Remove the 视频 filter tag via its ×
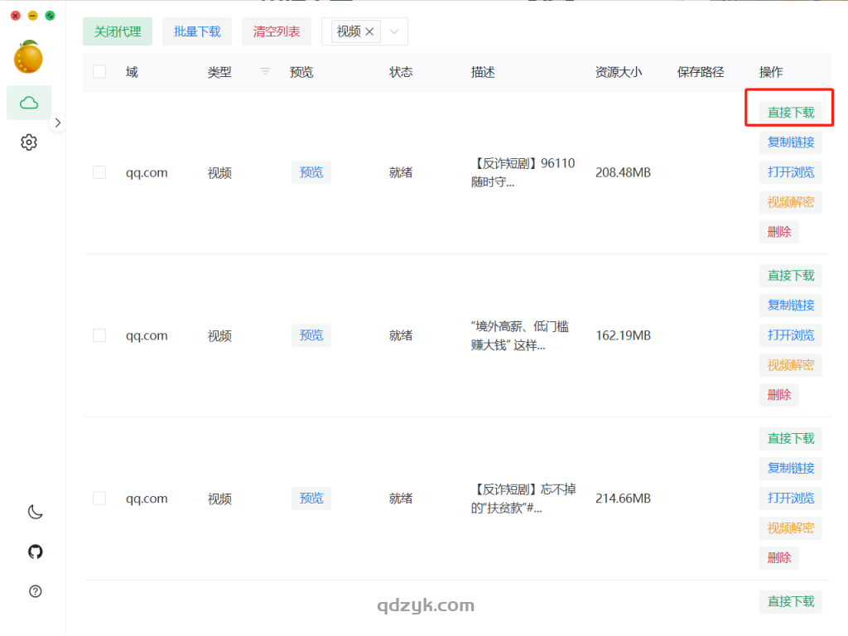The image size is (848, 636). tap(369, 31)
